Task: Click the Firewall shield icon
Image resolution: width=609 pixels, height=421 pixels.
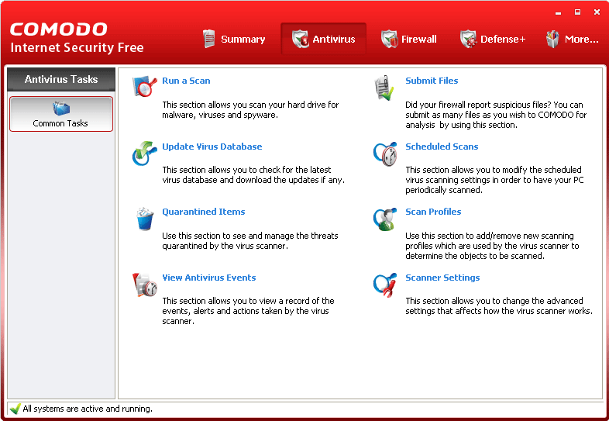Action: coord(389,40)
